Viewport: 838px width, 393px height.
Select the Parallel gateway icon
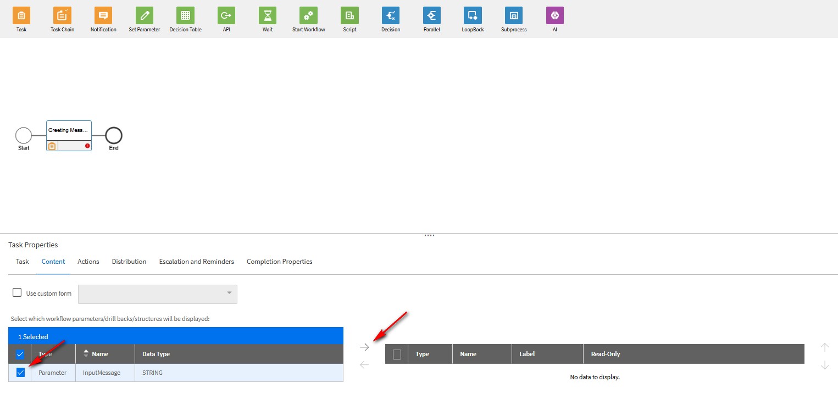[x=431, y=15]
